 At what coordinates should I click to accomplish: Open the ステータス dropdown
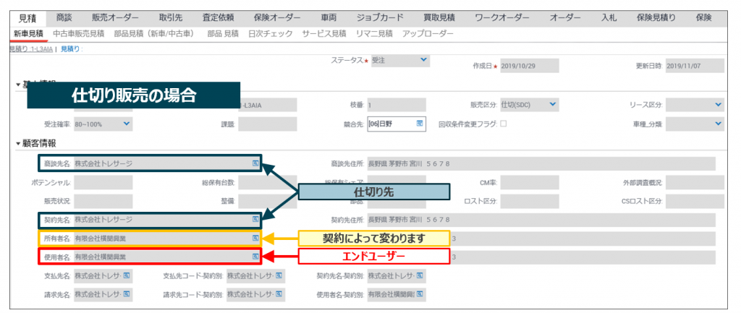[x=423, y=61]
